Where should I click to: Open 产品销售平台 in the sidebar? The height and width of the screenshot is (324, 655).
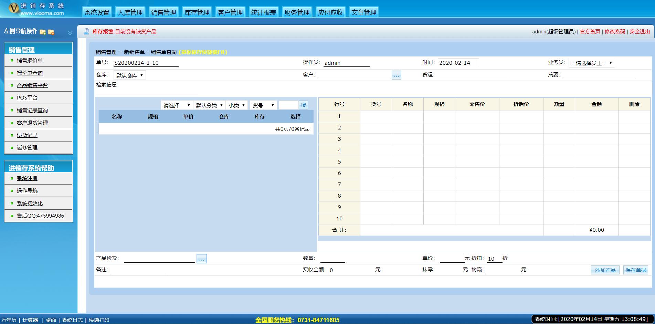click(x=32, y=85)
